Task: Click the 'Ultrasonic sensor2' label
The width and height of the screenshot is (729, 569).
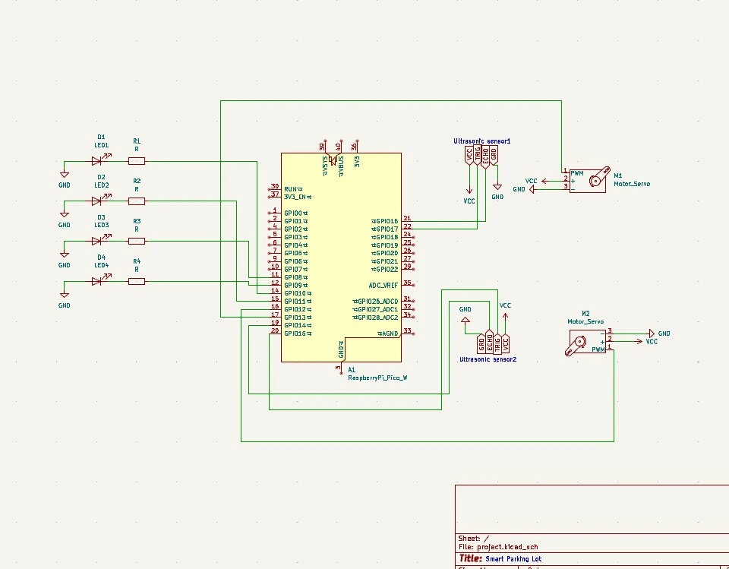Action: pyautogui.click(x=488, y=359)
